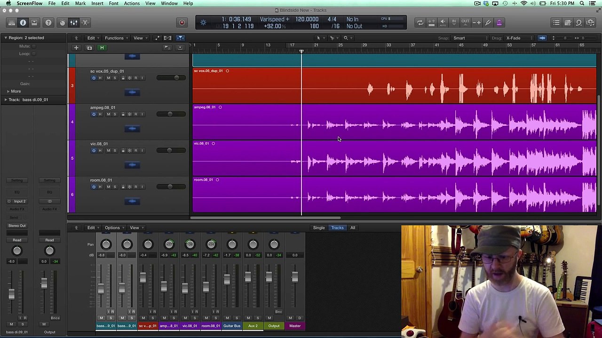Open the mixer Options dropdown

point(114,228)
